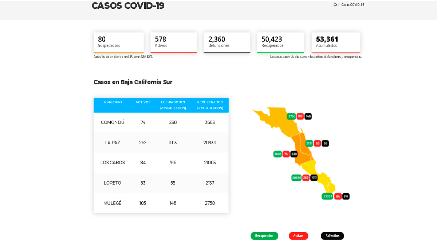Click the red 105 badge on the map
This screenshot has width=437, height=242.
300,117
